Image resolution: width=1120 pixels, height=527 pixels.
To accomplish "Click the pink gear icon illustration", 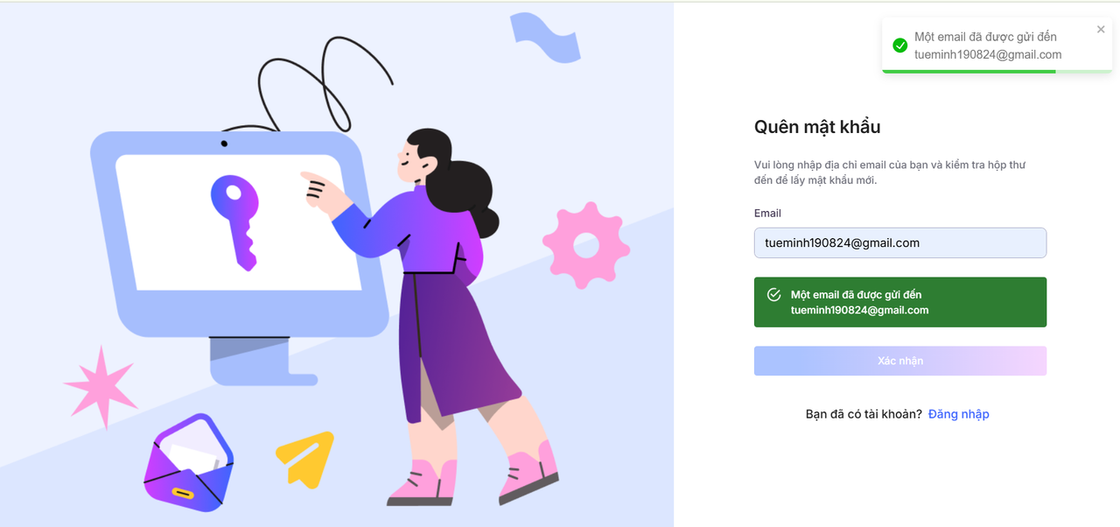I will coord(586,245).
